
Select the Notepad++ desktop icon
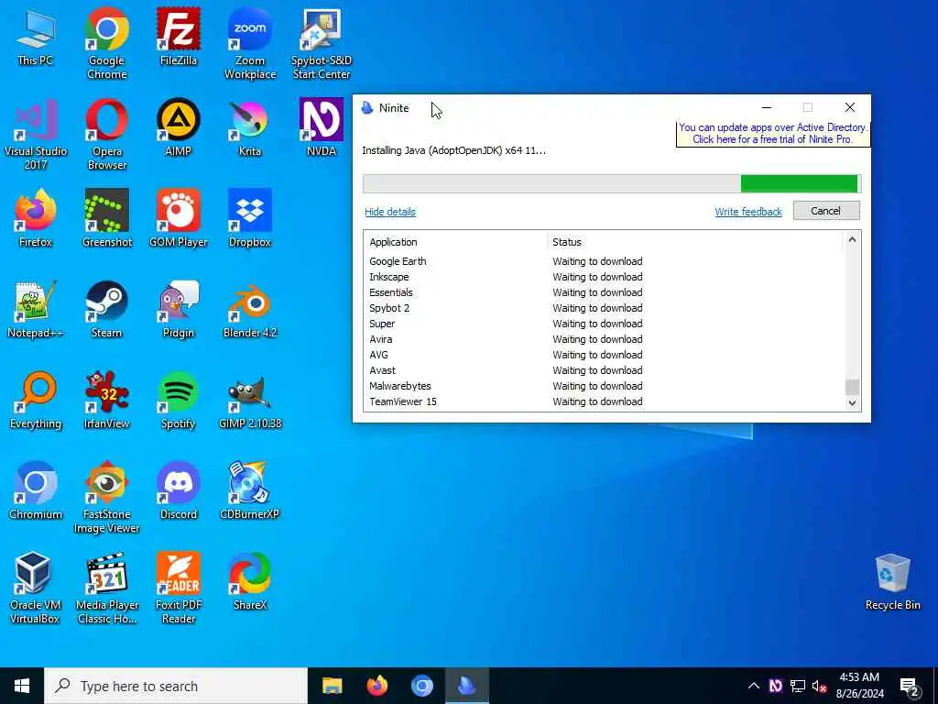[x=36, y=309]
